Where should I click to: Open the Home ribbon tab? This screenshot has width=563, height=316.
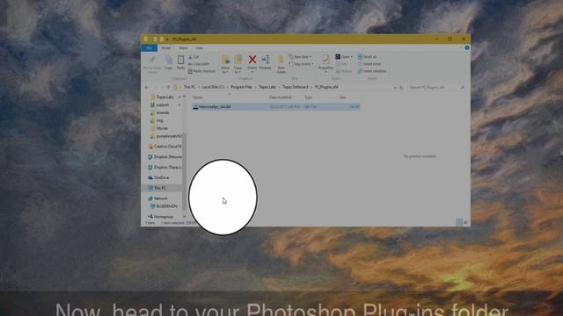point(166,47)
